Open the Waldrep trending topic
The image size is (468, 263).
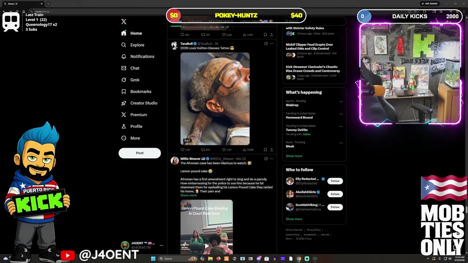tap(292, 105)
